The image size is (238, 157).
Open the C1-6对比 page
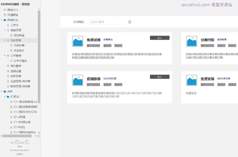pos(19,127)
